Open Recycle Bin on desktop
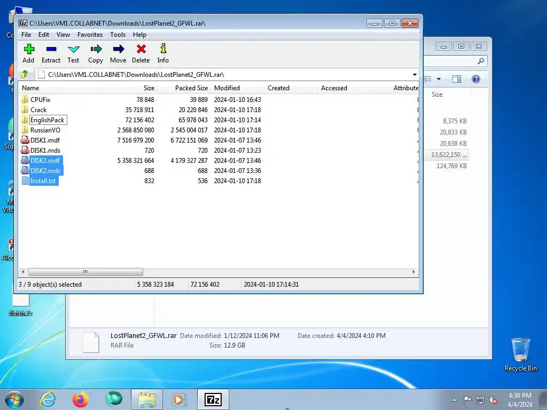 tap(520, 354)
